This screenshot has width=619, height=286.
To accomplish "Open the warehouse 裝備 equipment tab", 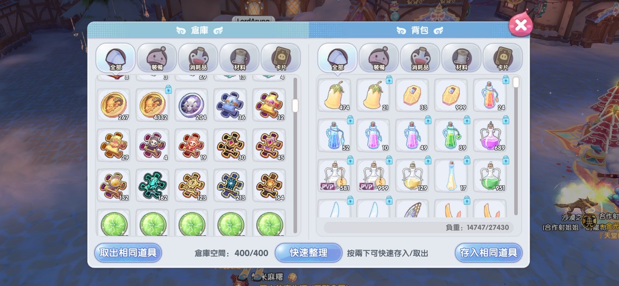I will pos(157,58).
